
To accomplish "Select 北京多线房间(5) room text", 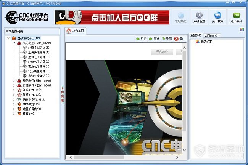I will (39, 48).
